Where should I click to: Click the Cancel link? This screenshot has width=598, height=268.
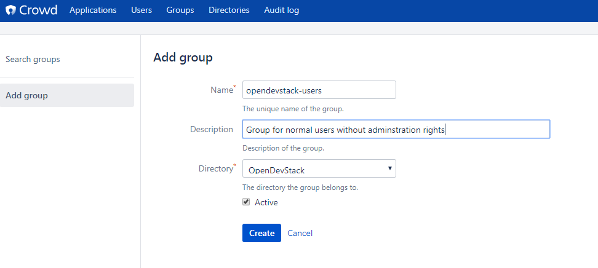pyautogui.click(x=300, y=233)
